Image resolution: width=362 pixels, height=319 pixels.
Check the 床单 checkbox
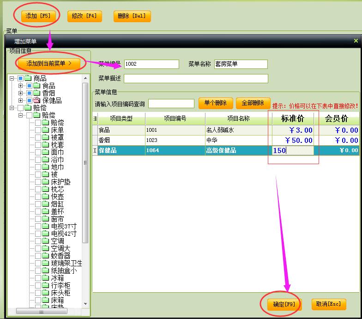(x=38, y=130)
